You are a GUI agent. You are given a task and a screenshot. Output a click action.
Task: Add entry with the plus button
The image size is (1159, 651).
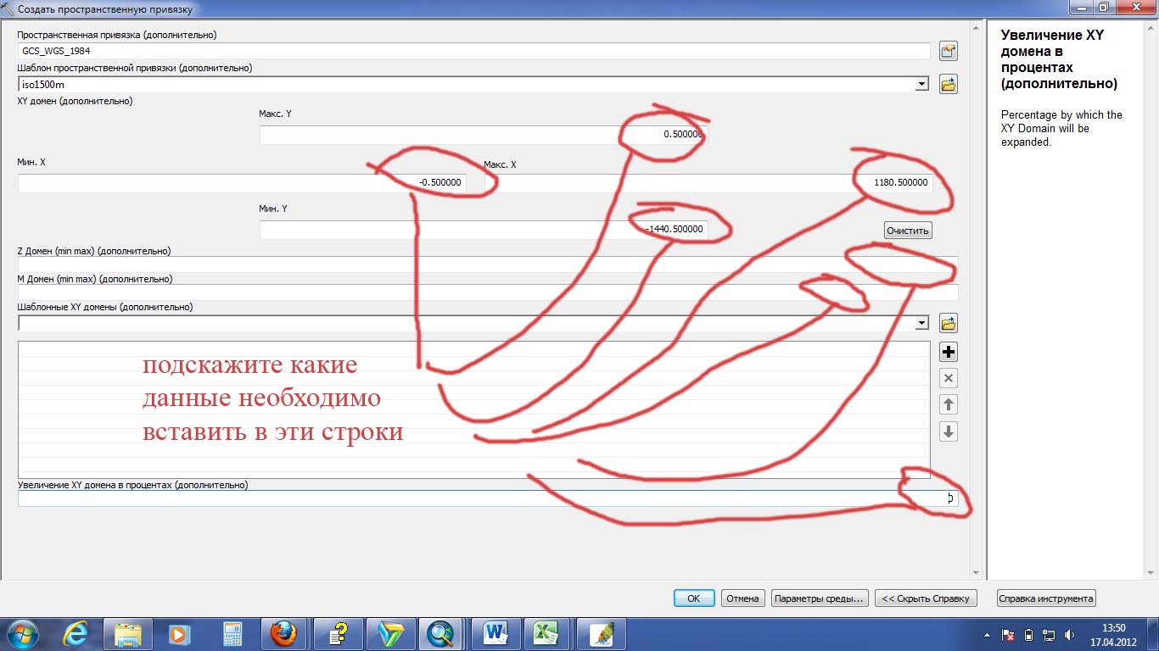coord(949,352)
